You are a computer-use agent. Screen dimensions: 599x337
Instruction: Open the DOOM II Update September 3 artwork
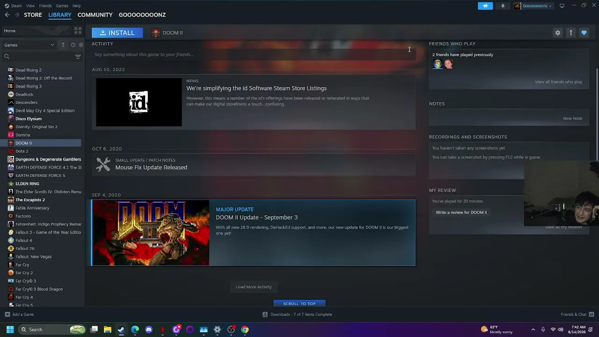coord(150,233)
